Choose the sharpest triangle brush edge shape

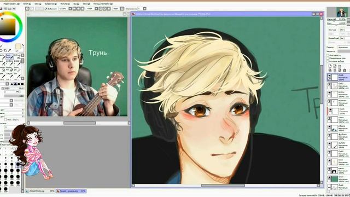pos(12,84)
